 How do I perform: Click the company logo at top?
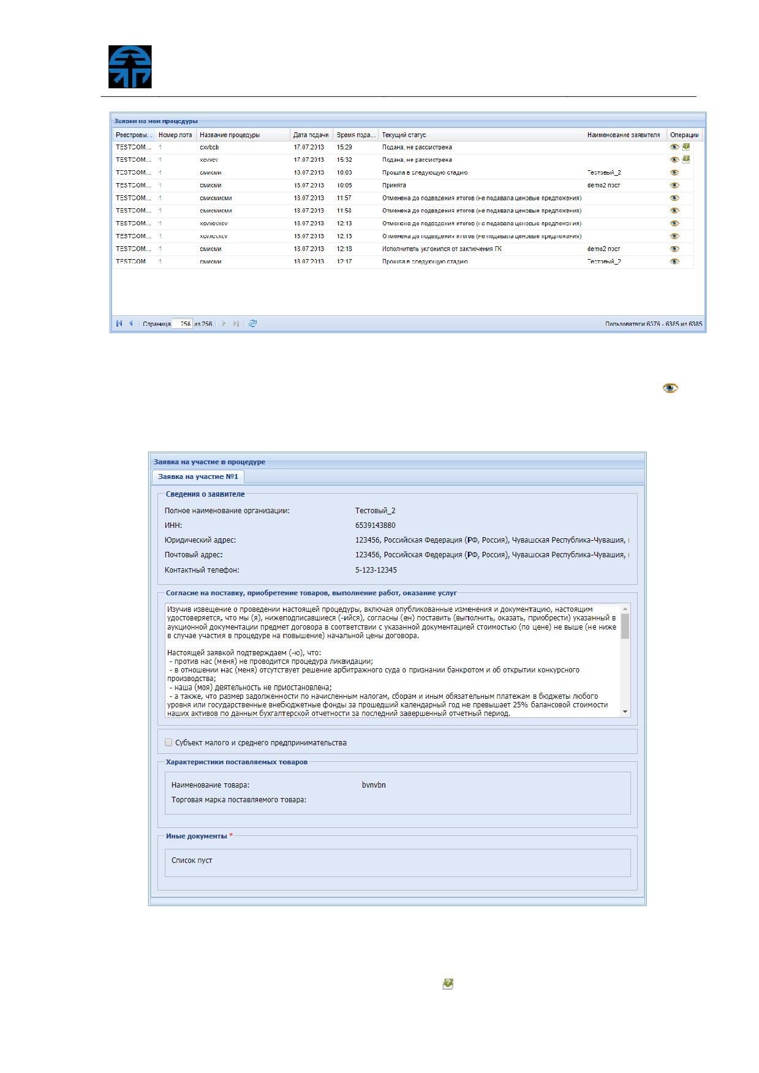click(x=130, y=67)
